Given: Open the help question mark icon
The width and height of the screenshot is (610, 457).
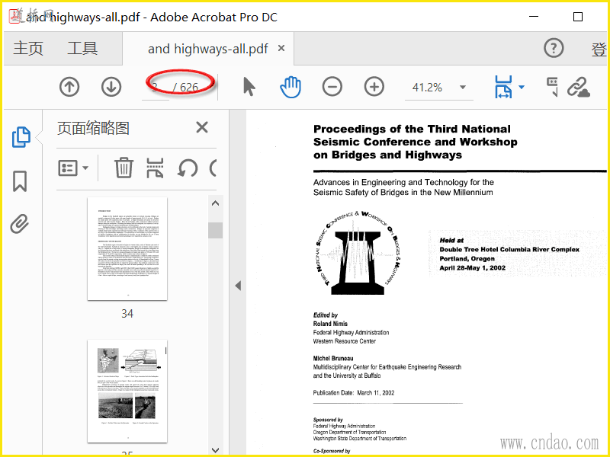Looking at the screenshot, I should [x=554, y=48].
